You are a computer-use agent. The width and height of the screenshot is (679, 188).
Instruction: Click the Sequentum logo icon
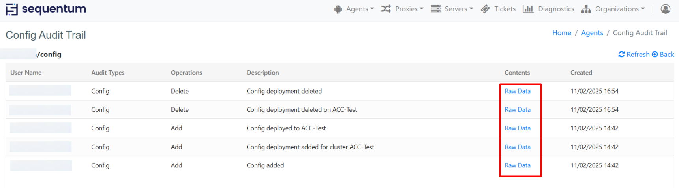pyautogui.click(x=12, y=9)
